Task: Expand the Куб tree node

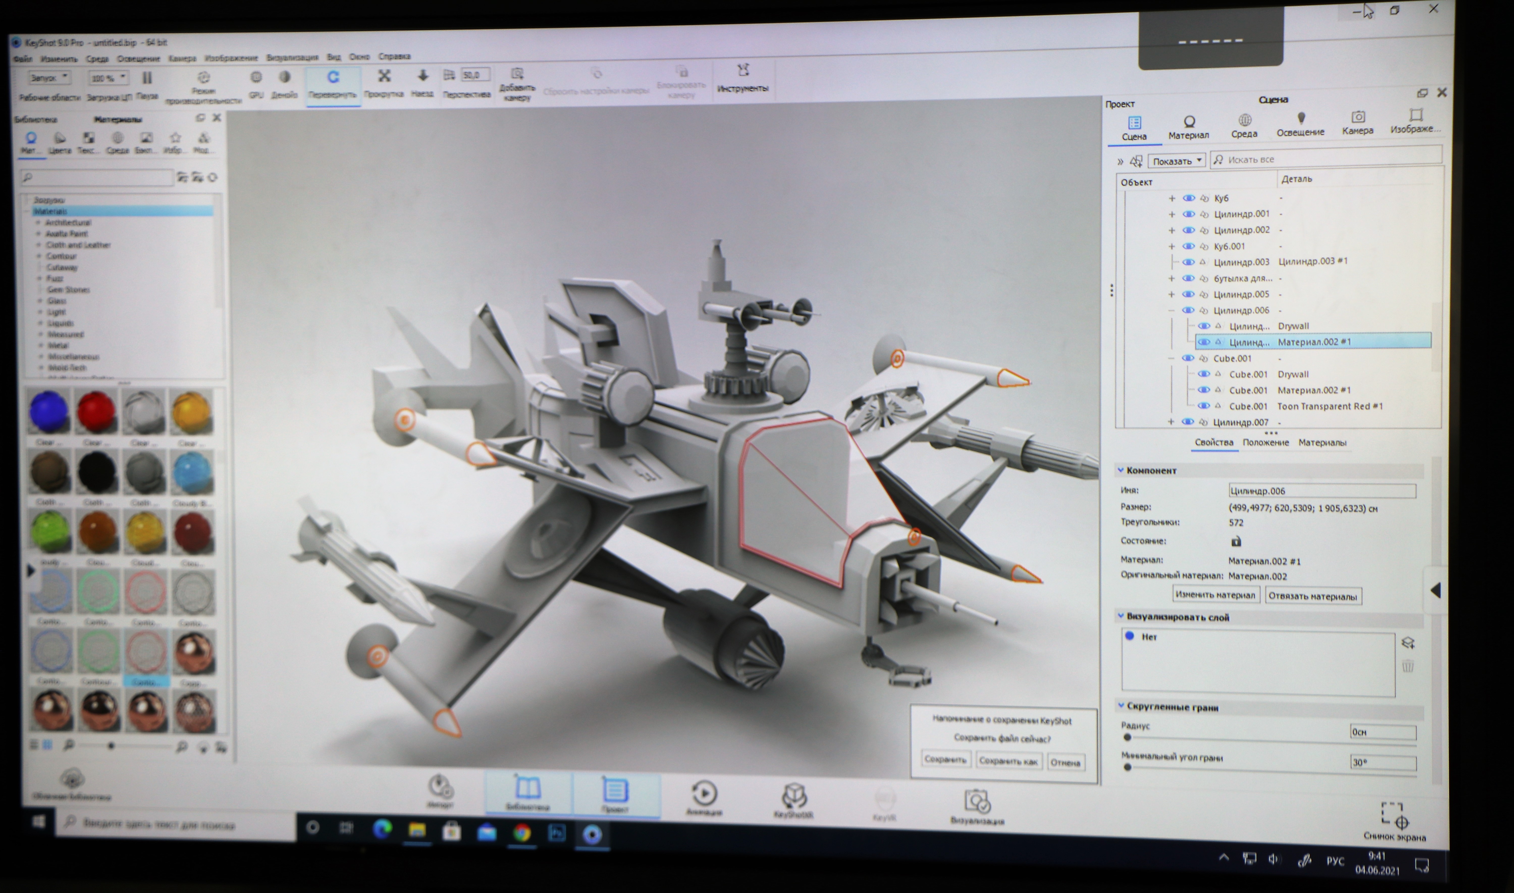Action: 1172,198
